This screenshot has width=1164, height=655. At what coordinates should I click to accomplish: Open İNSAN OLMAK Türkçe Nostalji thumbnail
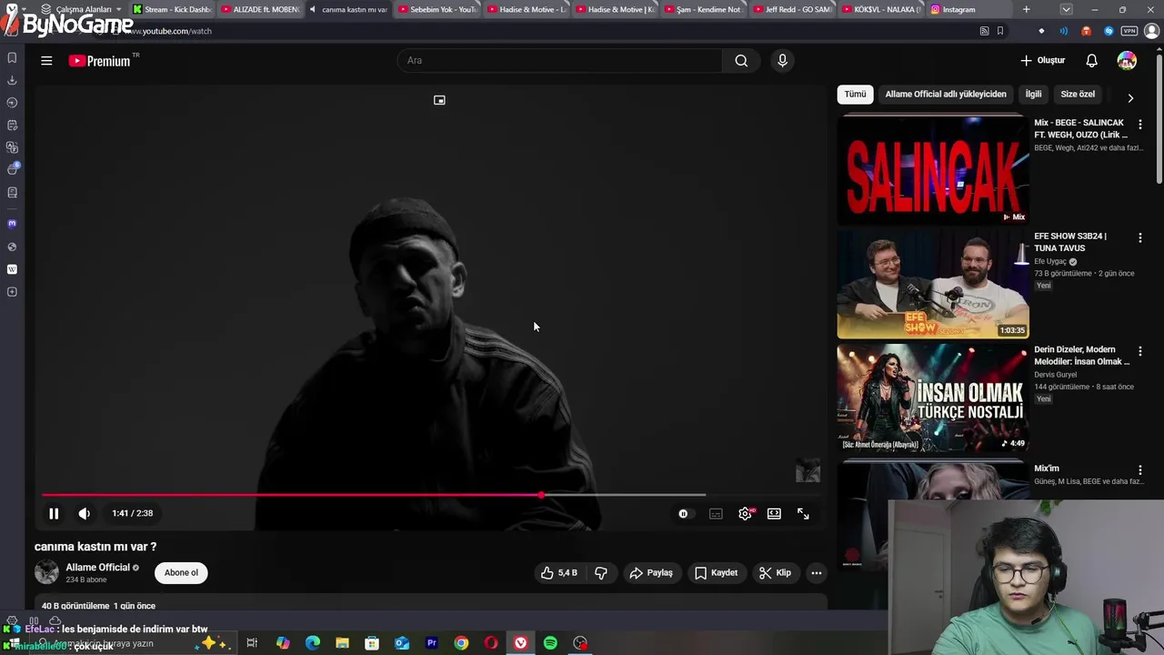932,398
